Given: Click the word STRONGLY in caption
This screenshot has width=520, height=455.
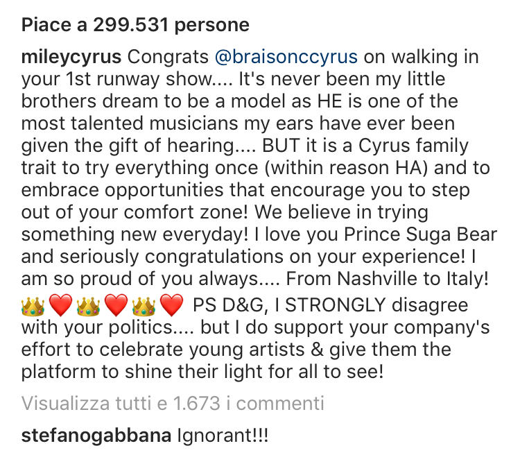Looking at the screenshot, I should tap(336, 305).
